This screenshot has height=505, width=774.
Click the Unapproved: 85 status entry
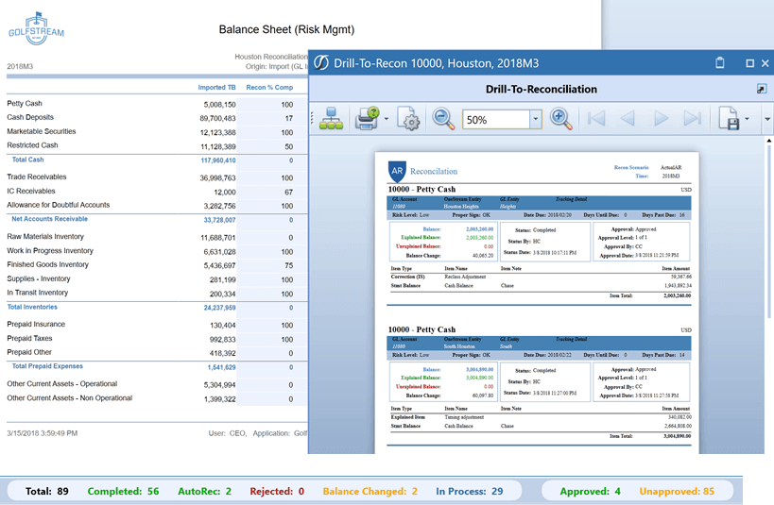pos(677,492)
